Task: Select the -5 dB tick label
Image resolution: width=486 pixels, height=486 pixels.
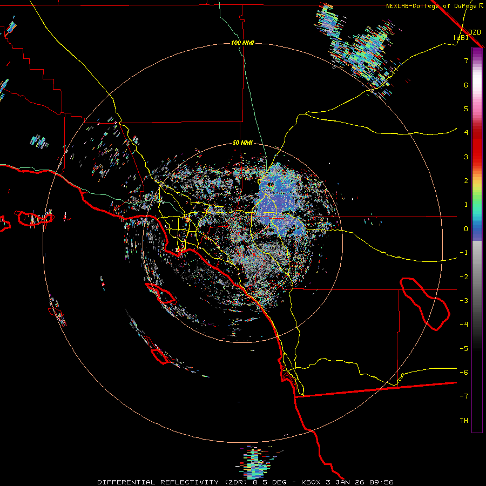Action: tap(464, 349)
